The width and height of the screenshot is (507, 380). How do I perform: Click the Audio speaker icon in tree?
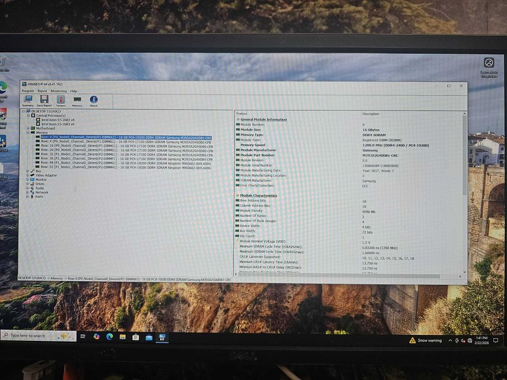33,188
